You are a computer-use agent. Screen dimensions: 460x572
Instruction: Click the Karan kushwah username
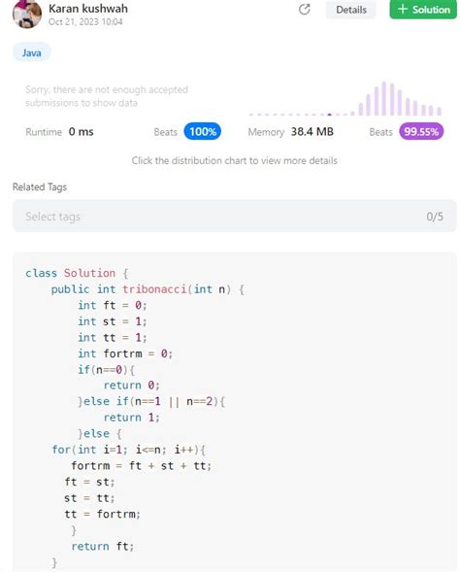[x=88, y=9]
